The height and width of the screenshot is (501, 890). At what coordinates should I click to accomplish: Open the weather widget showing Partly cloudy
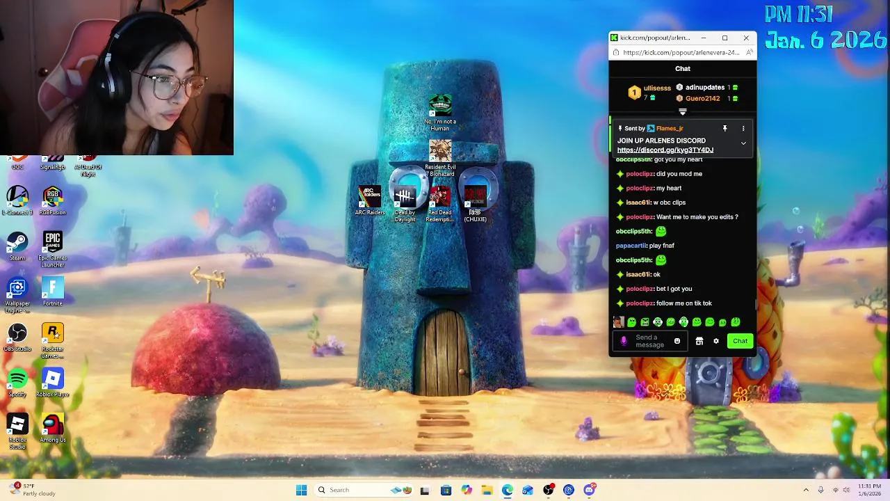coord(31,490)
